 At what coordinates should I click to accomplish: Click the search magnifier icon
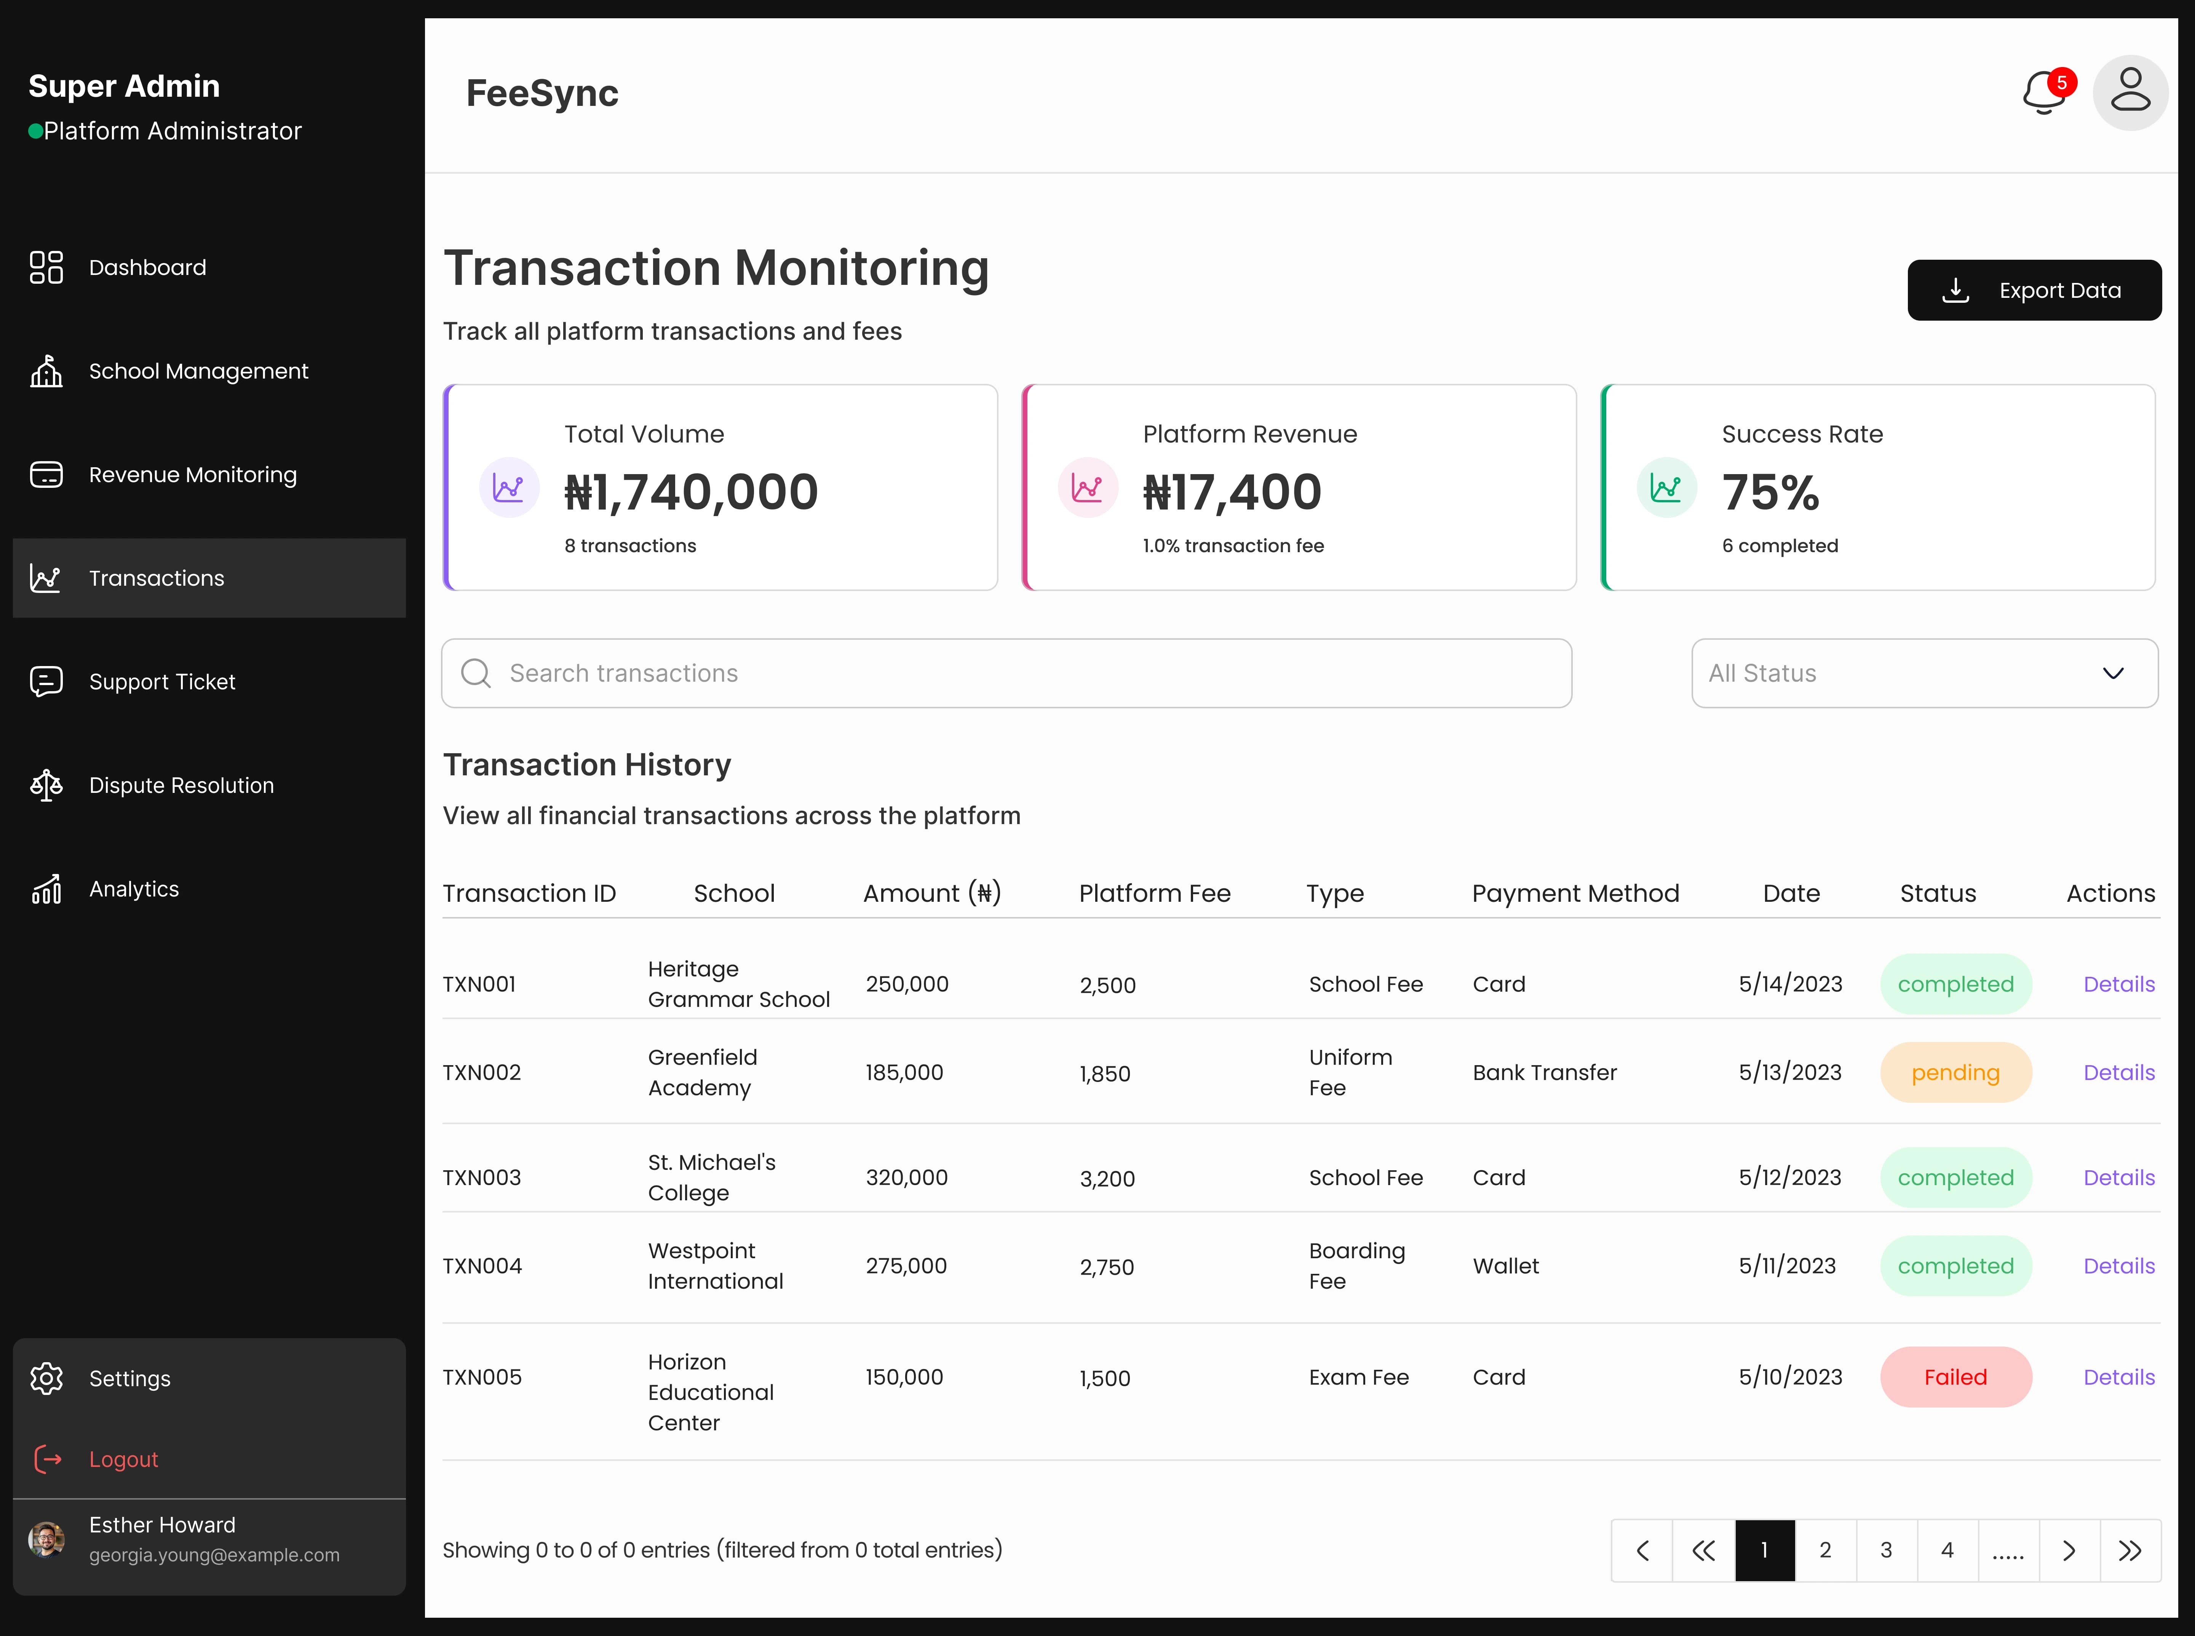click(476, 673)
